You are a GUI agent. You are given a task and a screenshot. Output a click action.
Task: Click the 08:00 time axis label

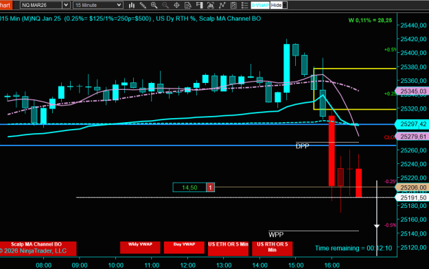tap(43, 265)
